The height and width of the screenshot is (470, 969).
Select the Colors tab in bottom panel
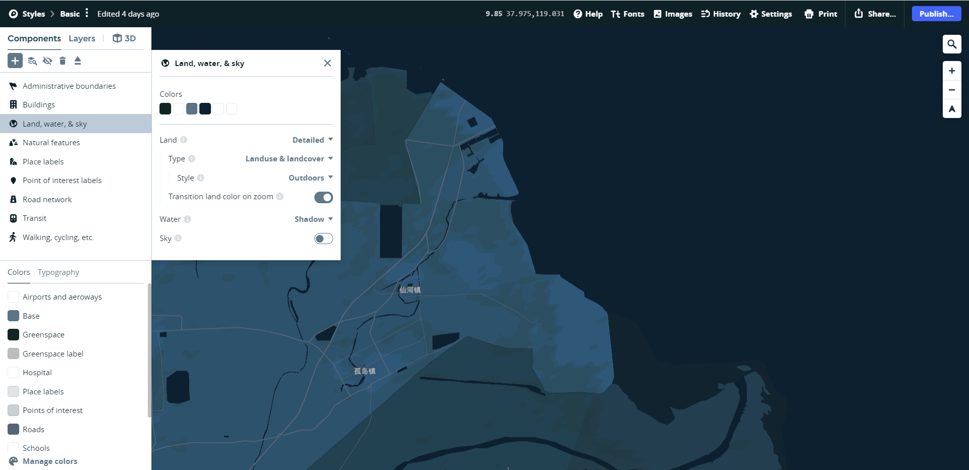click(19, 272)
